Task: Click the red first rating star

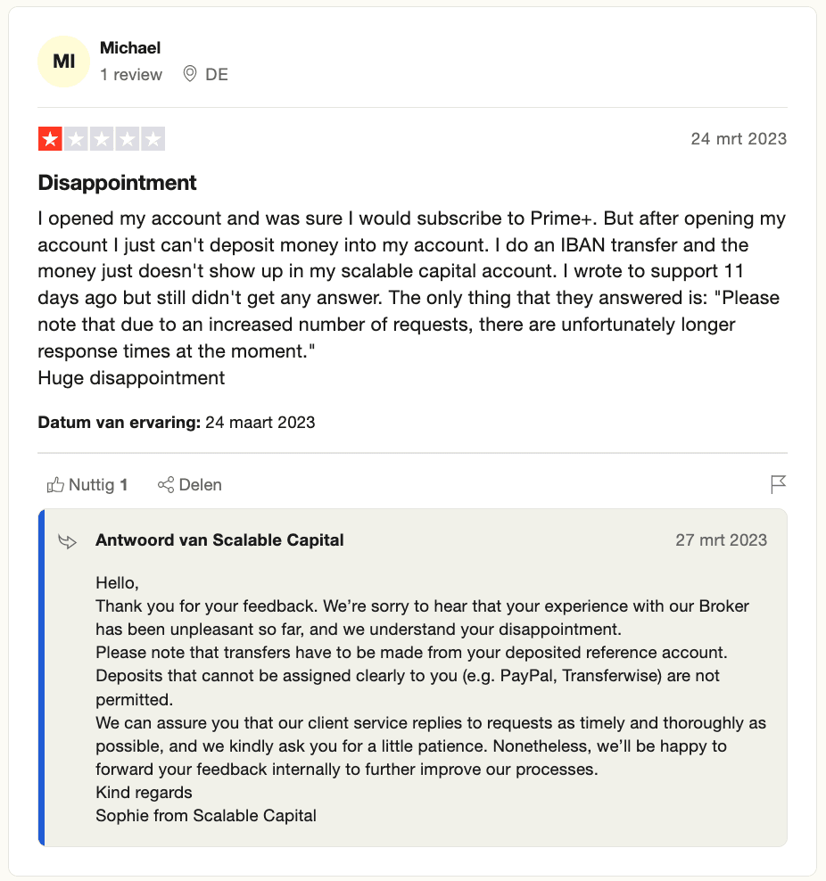Action: pyautogui.click(x=50, y=139)
